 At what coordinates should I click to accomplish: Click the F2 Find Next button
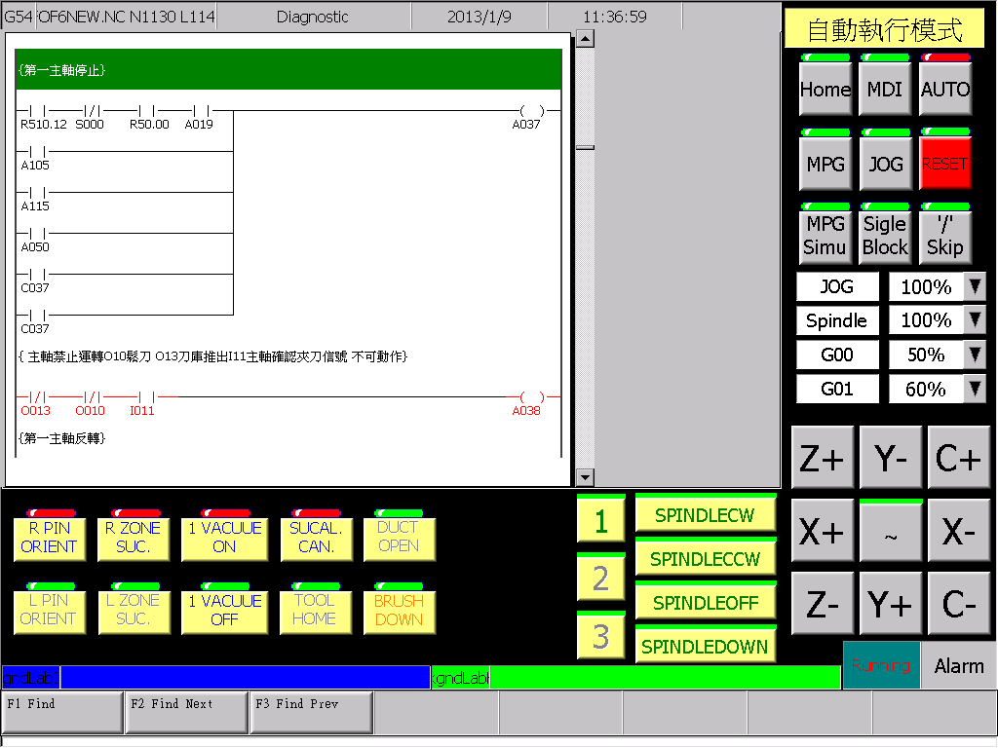click(186, 712)
